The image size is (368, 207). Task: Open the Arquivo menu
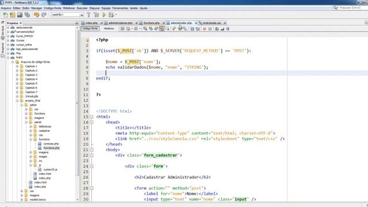(x=6, y=8)
